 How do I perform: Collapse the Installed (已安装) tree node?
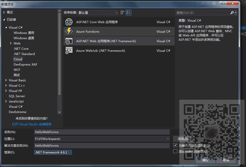pos(4,20)
